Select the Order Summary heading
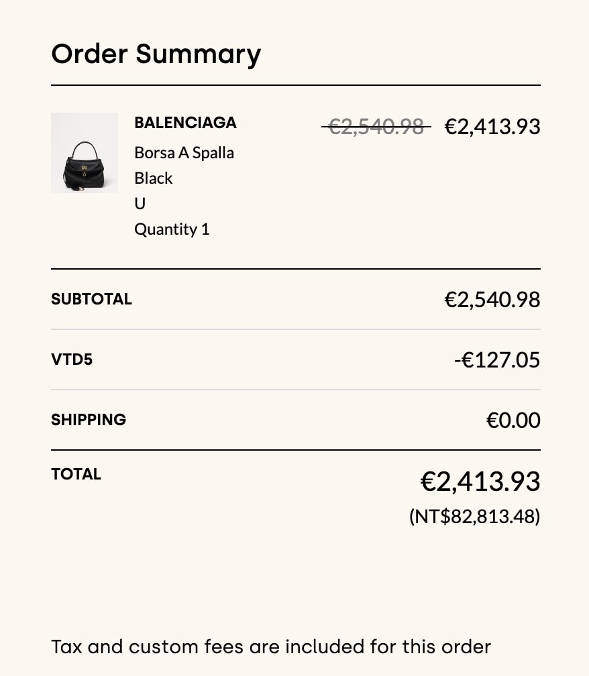The image size is (589, 676). coord(156,54)
